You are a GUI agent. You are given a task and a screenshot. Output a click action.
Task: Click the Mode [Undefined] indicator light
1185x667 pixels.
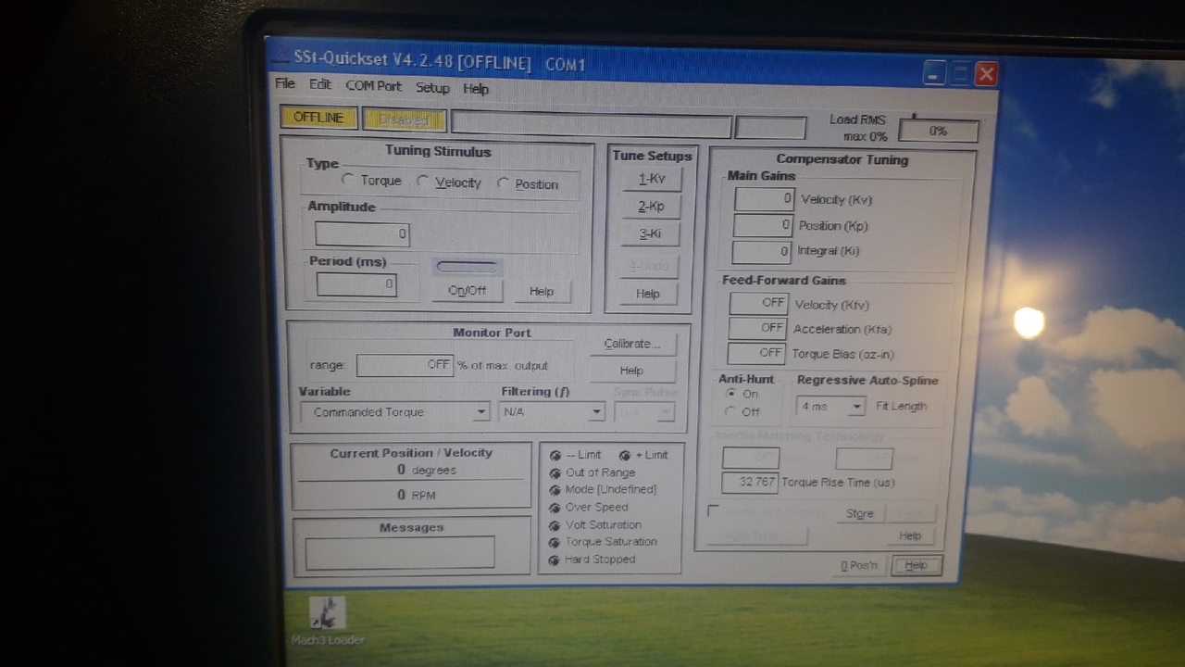pos(555,490)
